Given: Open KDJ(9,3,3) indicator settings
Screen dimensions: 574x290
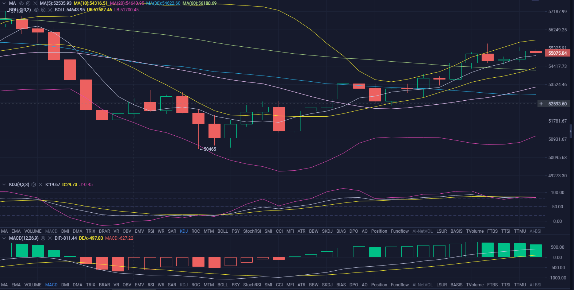Looking at the screenshot, I should [x=34, y=185].
